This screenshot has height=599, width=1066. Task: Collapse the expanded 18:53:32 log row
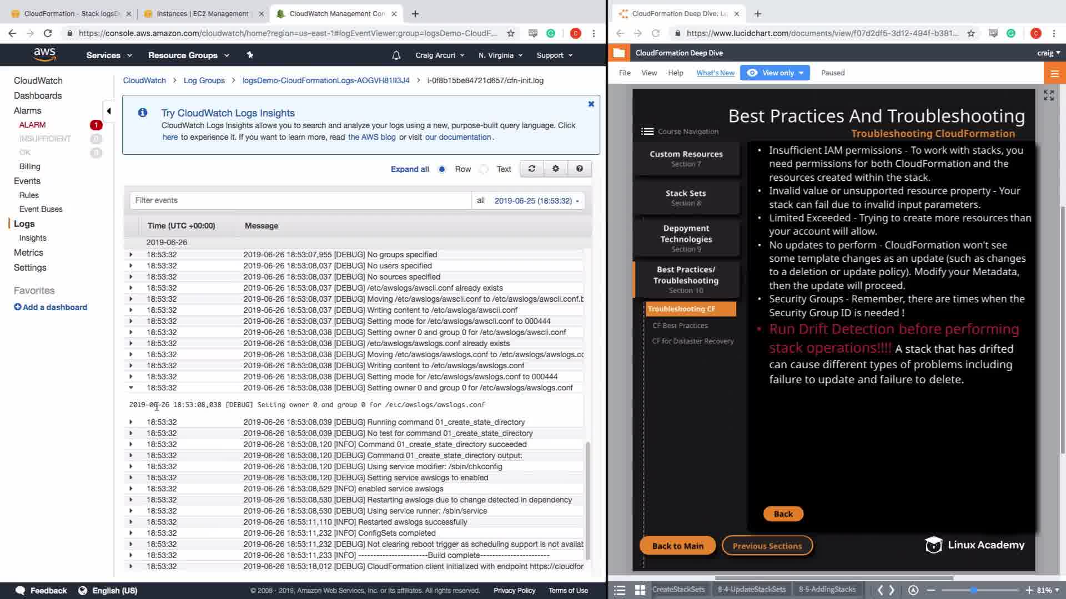[x=131, y=388]
